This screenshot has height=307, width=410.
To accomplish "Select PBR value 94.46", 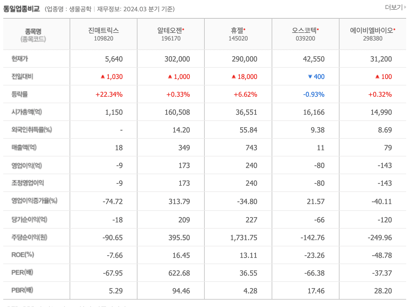I will [181, 291].
